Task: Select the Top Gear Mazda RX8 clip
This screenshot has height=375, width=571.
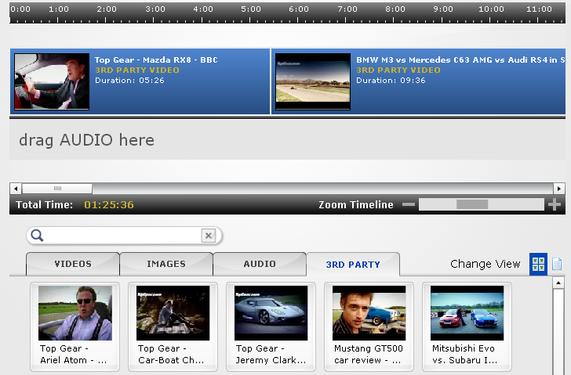Action: pyautogui.click(x=140, y=81)
